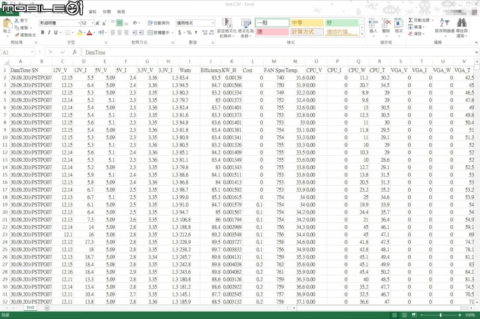
Task: Click 填滿 fill button
Action: tap(416, 27)
